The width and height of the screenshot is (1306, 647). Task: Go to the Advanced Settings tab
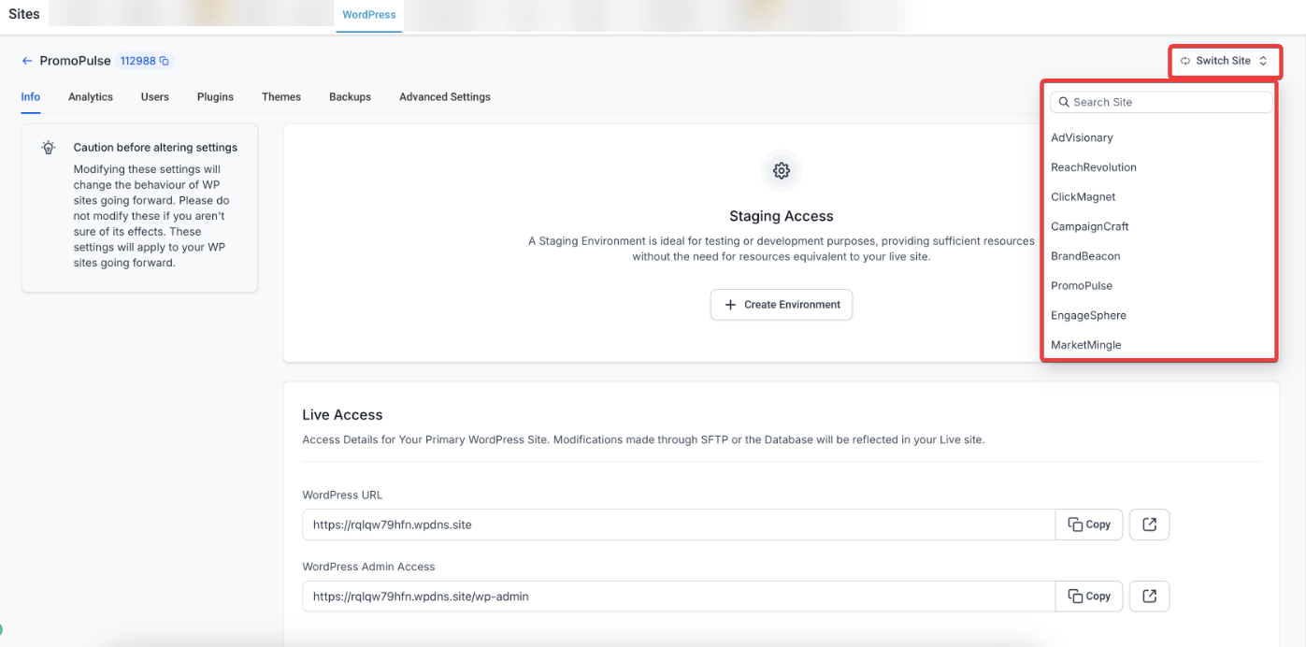point(444,97)
